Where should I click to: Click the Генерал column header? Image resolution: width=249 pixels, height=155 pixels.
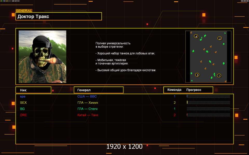(x=99, y=90)
